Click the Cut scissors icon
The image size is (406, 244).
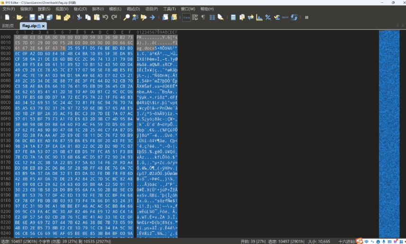pyautogui.click(x=80, y=18)
